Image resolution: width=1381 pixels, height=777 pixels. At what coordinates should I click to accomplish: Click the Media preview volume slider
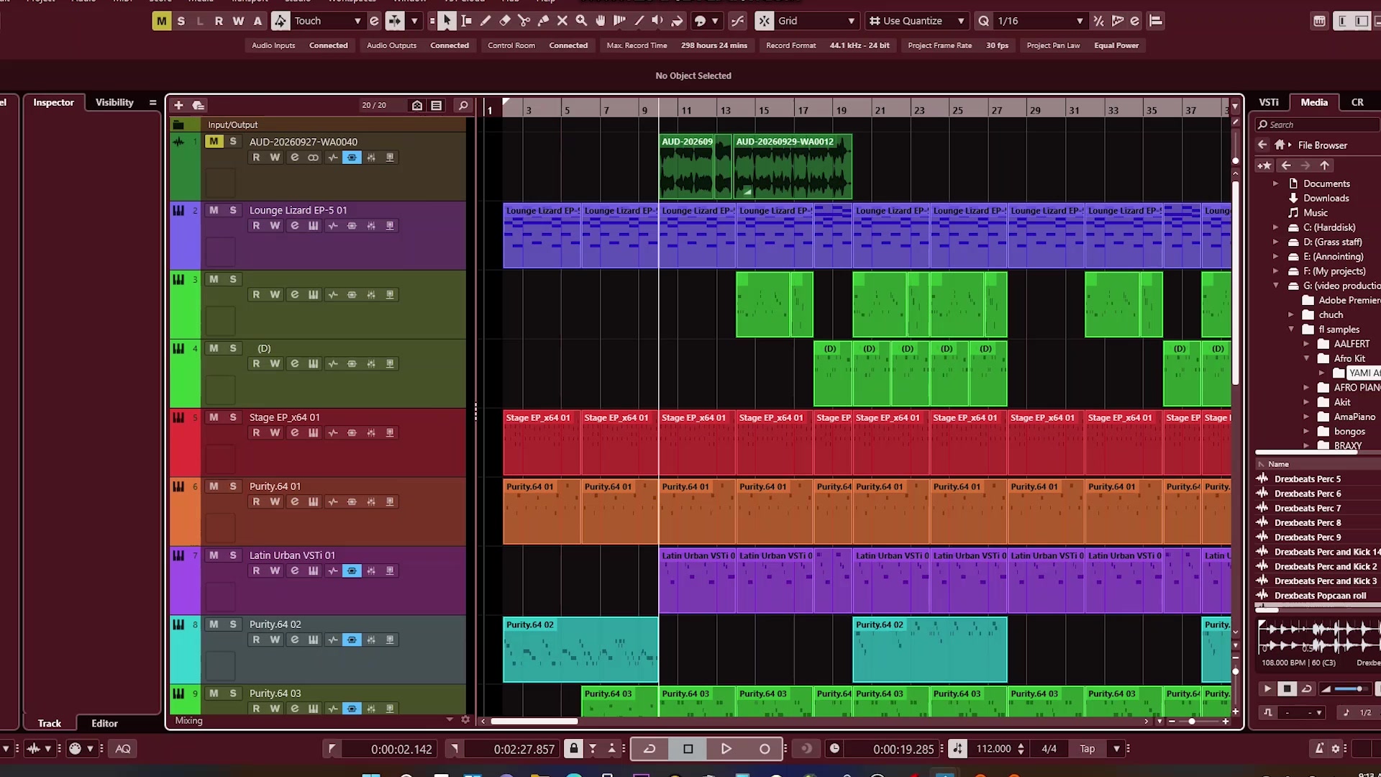(1351, 689)
